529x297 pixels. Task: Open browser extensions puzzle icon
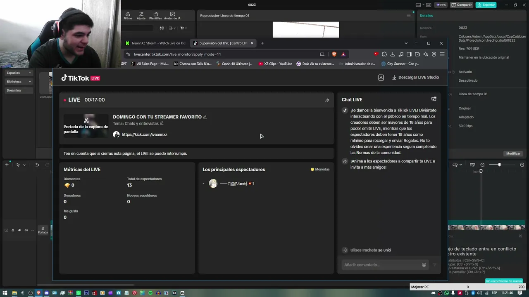[x=384, y=54]
